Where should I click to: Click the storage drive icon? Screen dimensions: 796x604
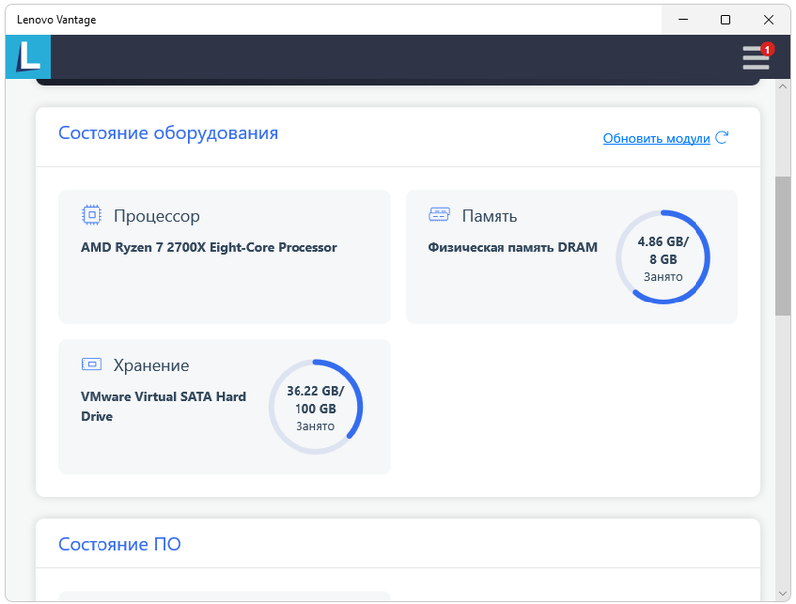(92, 365)
